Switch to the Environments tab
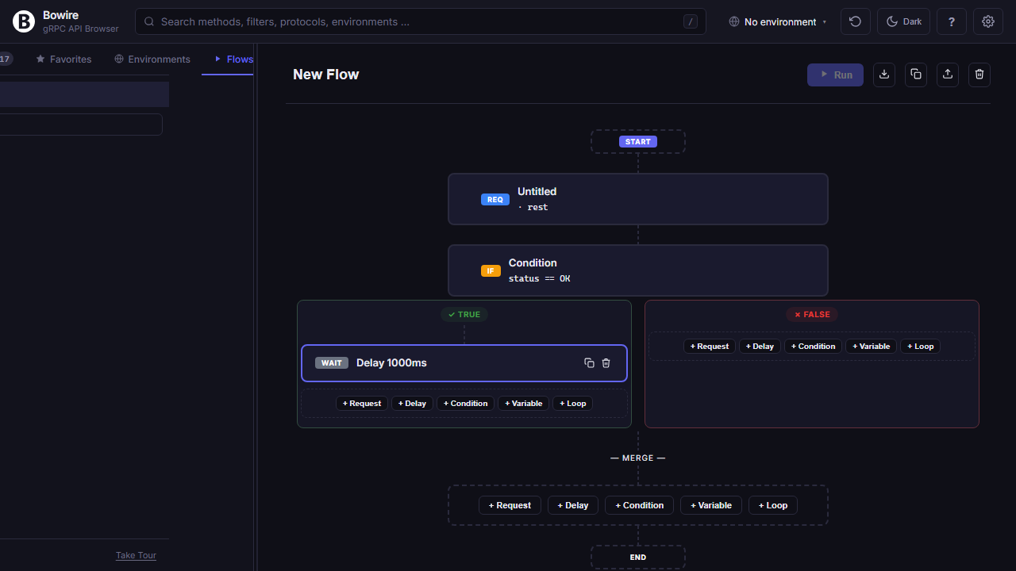 152,59
